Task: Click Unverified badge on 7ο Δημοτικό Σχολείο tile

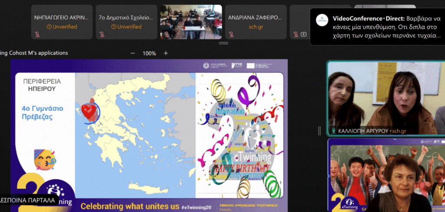Action: pos(126,27)
